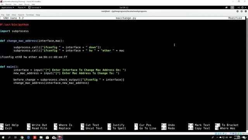Close the Kali terminal window

click(246, 11)
